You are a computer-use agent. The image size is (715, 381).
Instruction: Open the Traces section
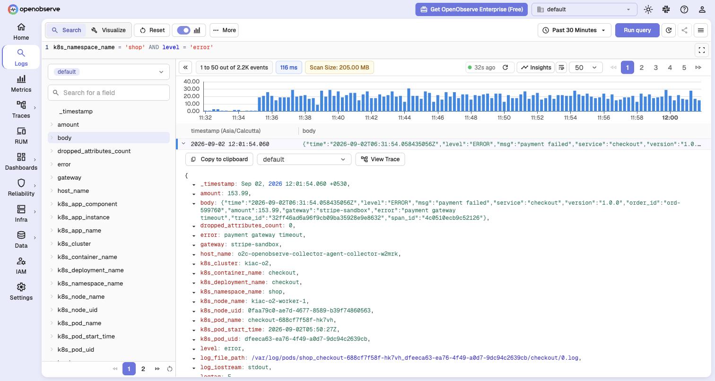tap(21, 110)
